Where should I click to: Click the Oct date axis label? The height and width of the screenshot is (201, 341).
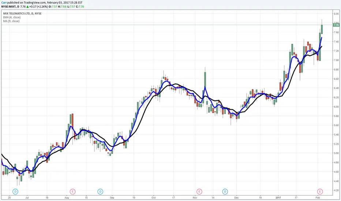point(154,198)
